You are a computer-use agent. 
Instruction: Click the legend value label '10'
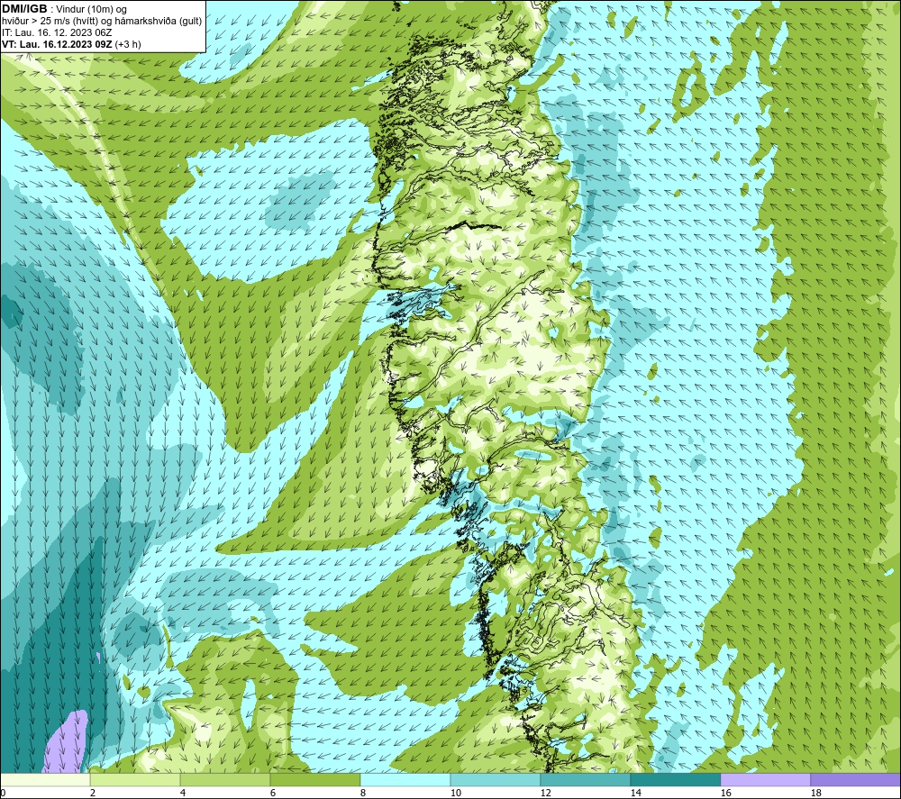455,794
